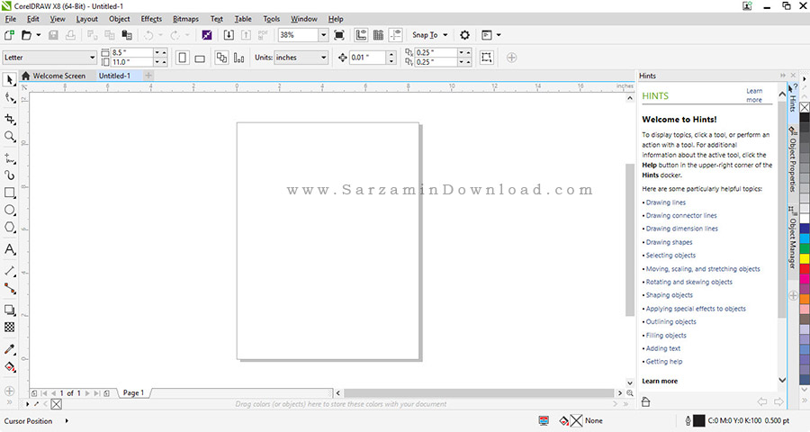Open the Bitmaps menu
The height and width of the screenshot is (432, 810).
click(185, 19)
